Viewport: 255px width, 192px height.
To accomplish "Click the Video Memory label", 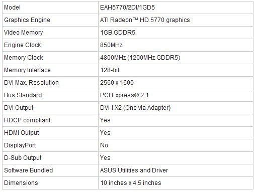I will (23, 33).
